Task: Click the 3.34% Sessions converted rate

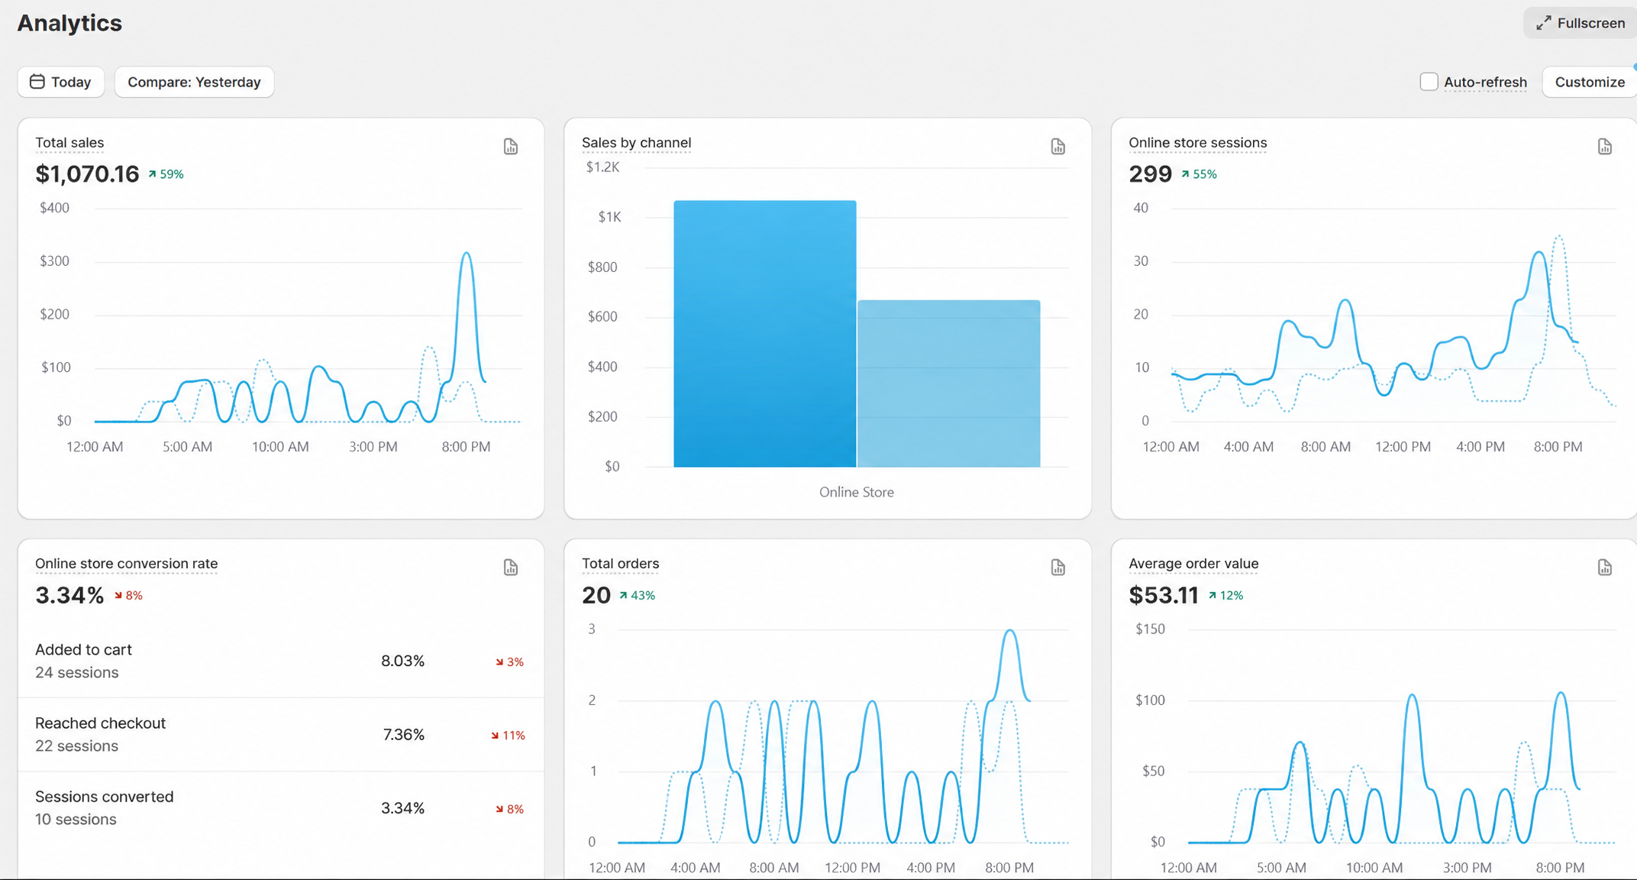Action: 402,807
